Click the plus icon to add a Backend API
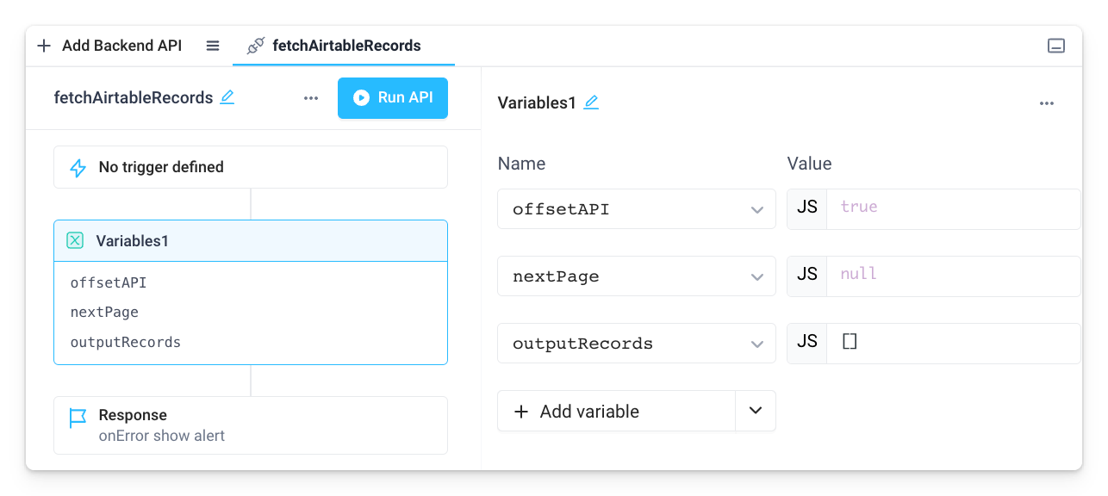The height and width of the screenshot is (496, 1108). point(44,46)
